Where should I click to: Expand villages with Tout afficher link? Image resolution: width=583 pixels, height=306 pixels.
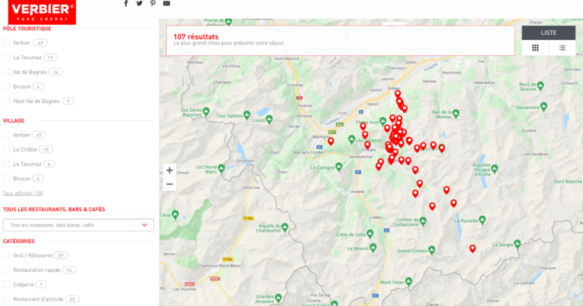(x=23, y=193)
